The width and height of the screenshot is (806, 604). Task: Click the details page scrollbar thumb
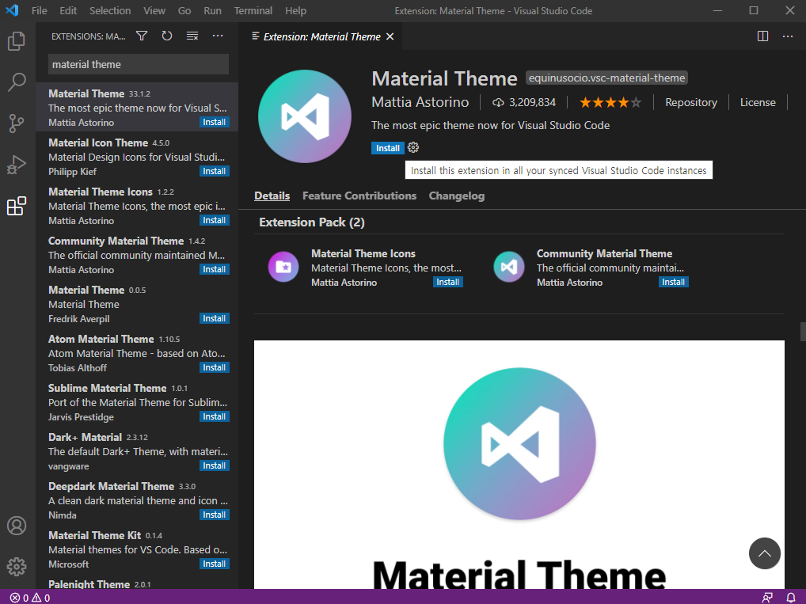click(803, 332)
